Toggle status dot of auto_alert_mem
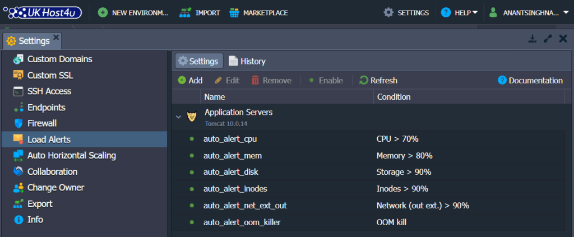This screenshot has height=237, width=574. (x=192, y=155)
